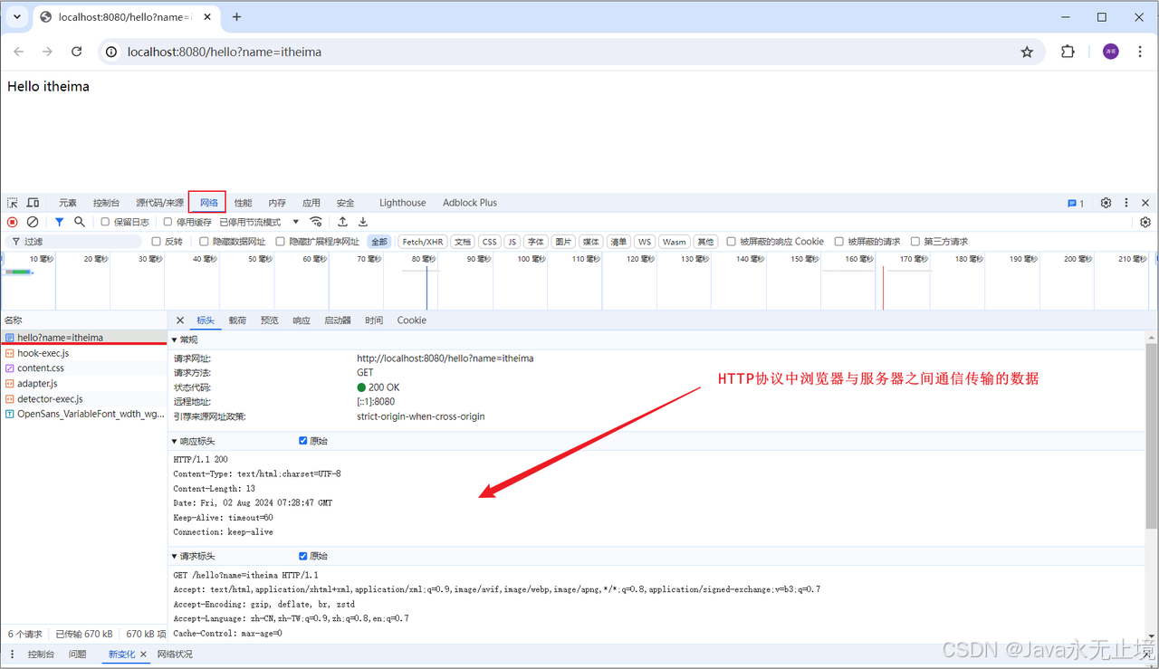Stop recording network log (red record icon)
This screenshot has width=1159, height=669.
[x=13, y=222]
